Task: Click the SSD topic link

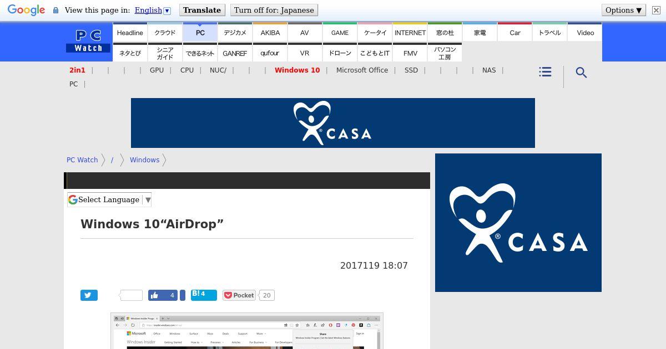Action: point(411,70)
